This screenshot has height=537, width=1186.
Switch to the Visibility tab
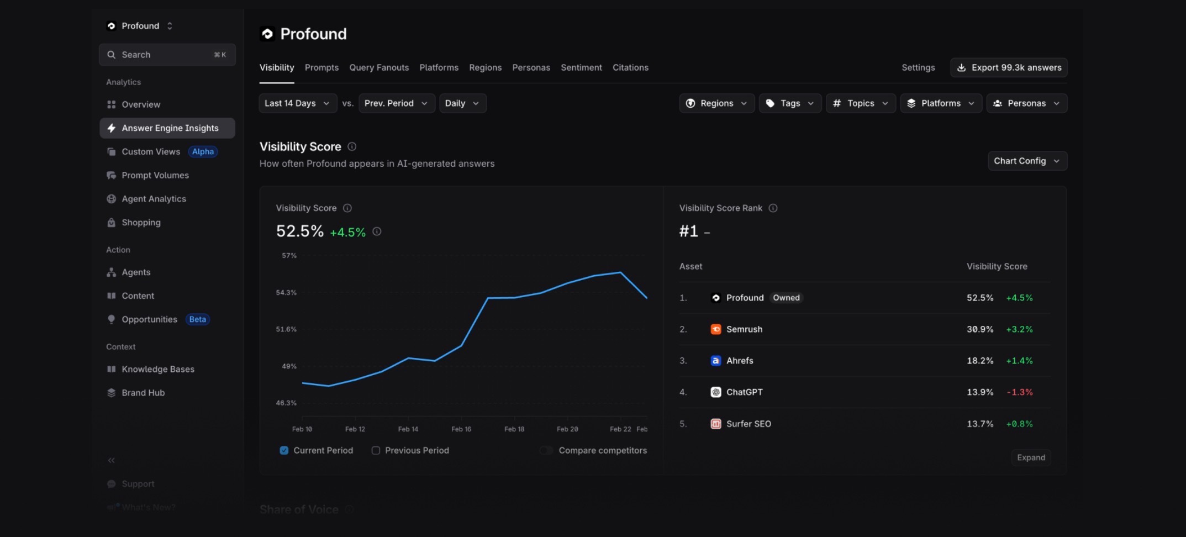277,67
